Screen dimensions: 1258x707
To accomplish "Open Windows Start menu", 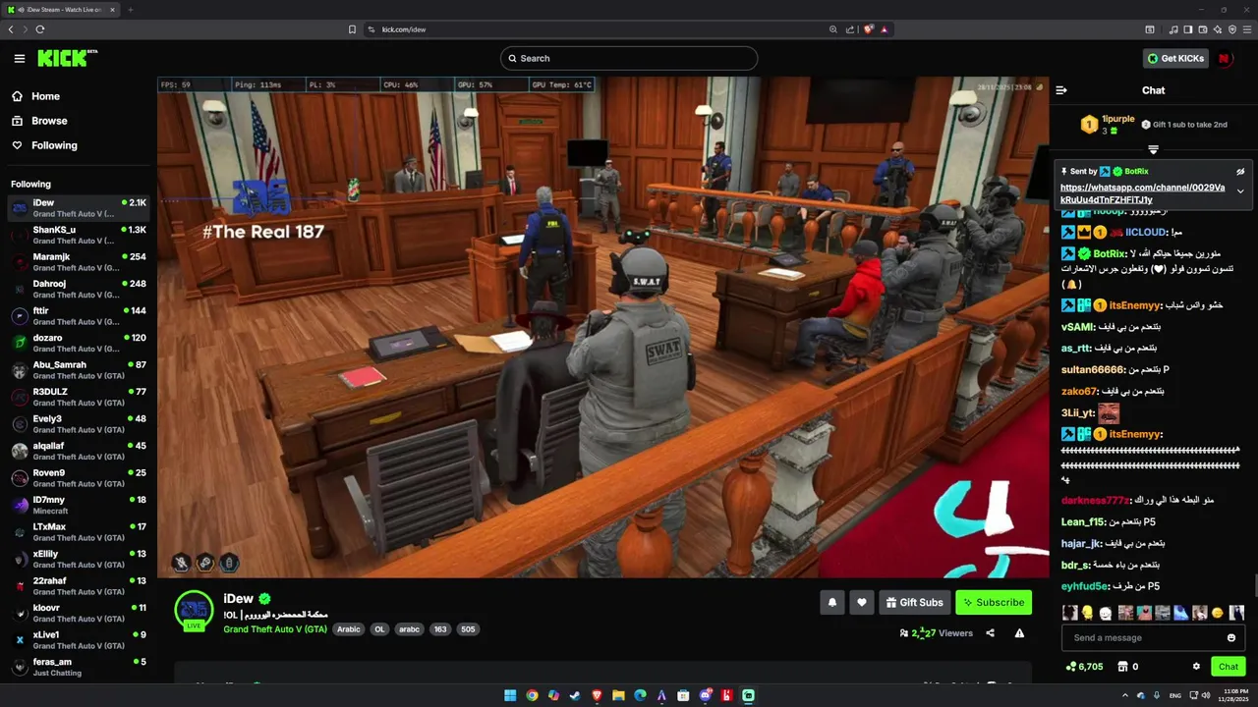I will click(x=510, y=695).
